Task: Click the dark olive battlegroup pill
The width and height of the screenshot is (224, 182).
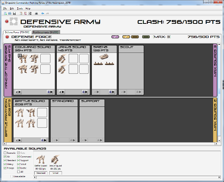Action: tap(146, 37)
